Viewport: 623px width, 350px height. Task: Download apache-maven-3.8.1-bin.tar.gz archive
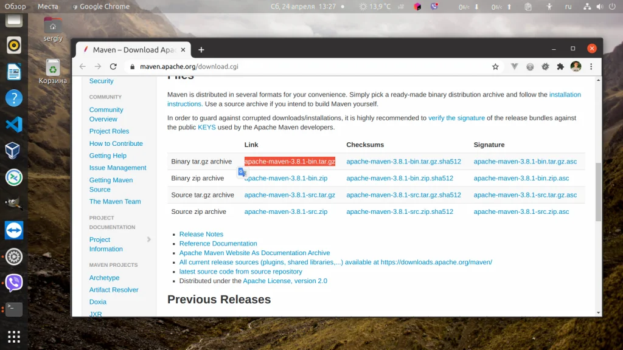290,161
